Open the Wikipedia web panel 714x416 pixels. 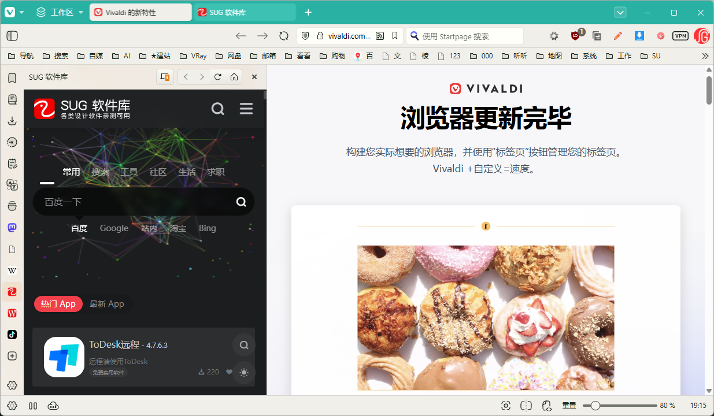pos(12,270)
